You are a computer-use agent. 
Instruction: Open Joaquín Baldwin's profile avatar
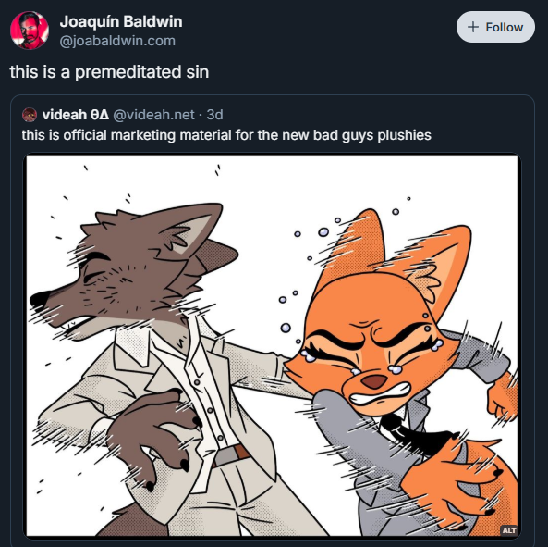click(x=30, y=31)
